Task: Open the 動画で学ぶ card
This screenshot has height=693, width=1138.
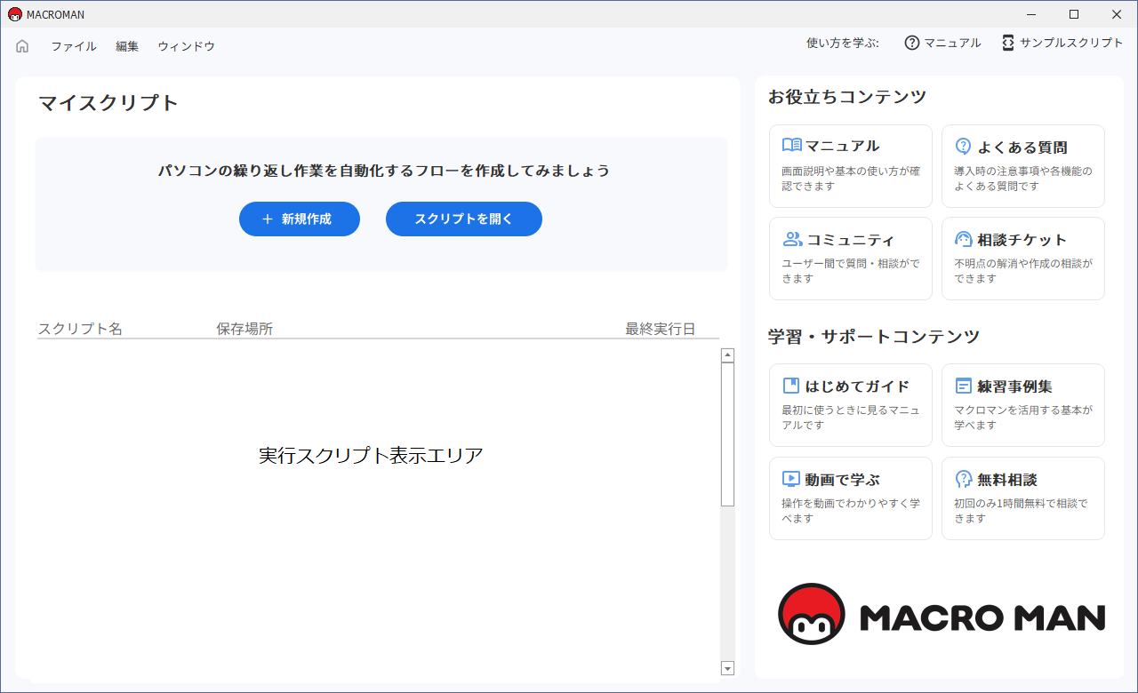Action: (851, 498)
